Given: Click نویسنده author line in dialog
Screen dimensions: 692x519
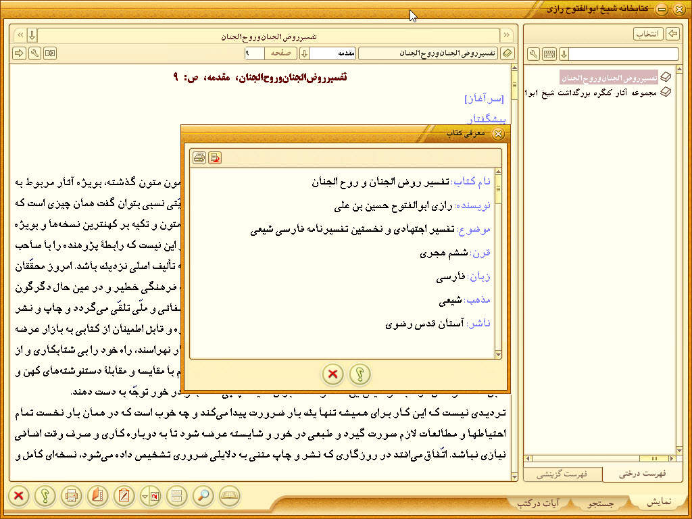Looking at the screenshot, I should click(x=413, y=206).
